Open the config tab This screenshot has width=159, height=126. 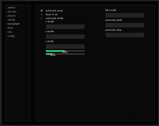11,36
